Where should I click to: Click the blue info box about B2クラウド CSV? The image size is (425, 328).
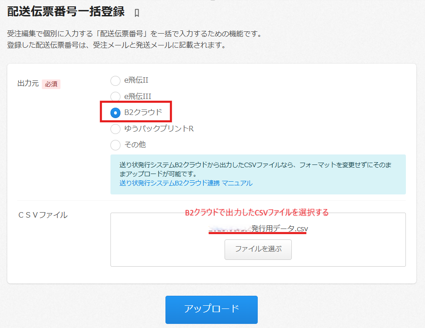258,174
